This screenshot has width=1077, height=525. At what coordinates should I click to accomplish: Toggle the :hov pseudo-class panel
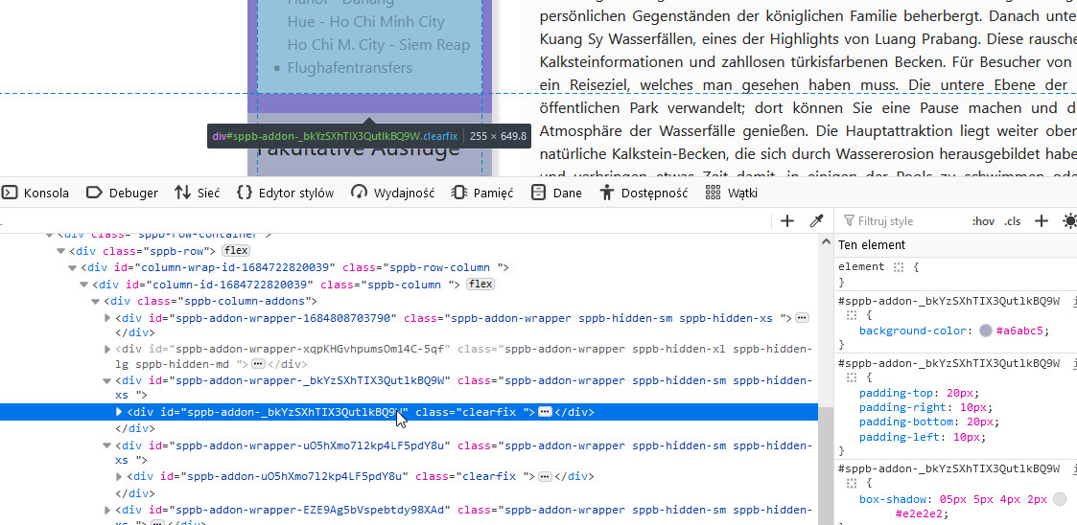click(983, 221)
